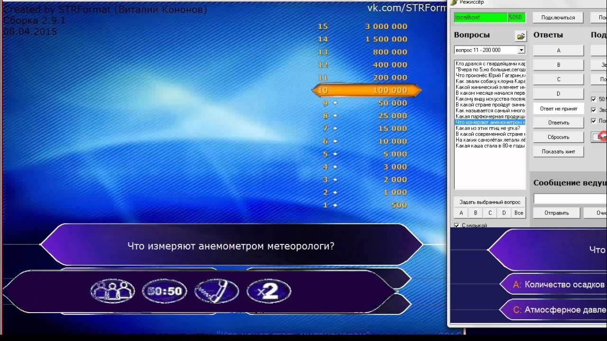Choose answer D under Ответы
607x341 pixels.
[x=558, y=94]
